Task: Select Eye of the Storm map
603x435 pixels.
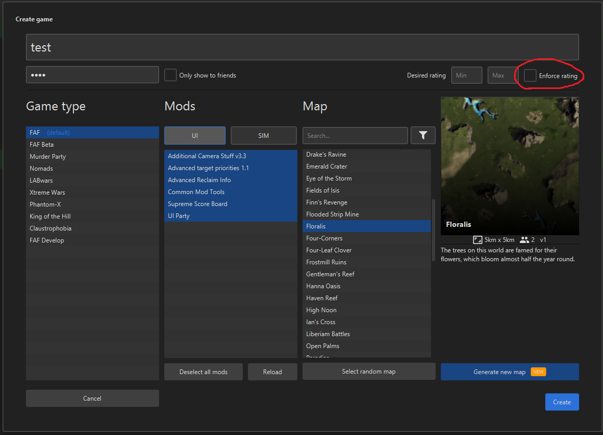Action: [x=366, y=178]
